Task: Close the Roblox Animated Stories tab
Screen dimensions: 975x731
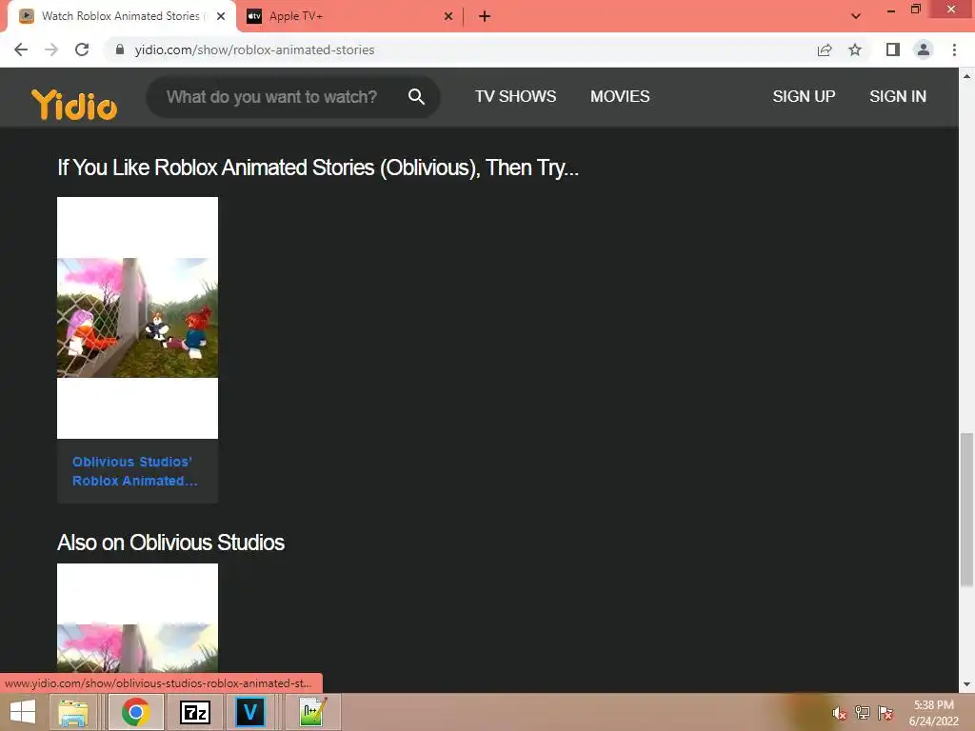Action: click(x=221, y=16)
